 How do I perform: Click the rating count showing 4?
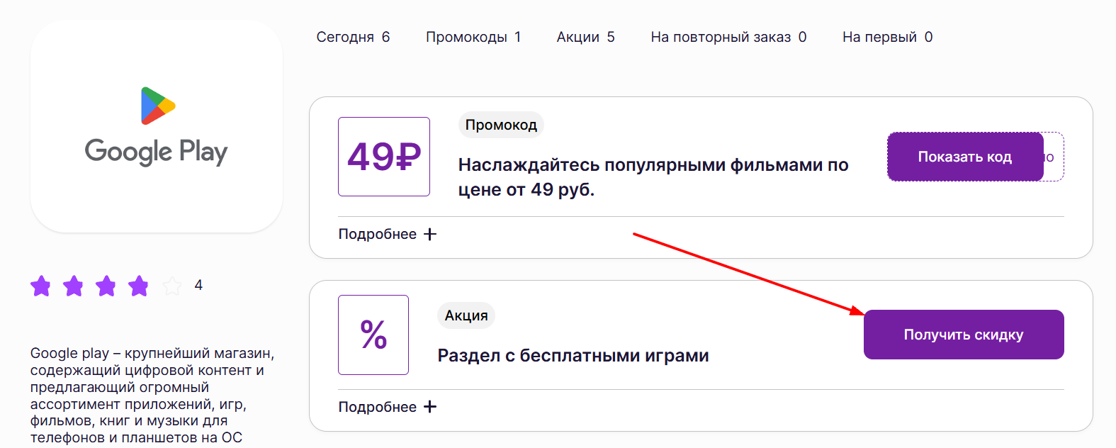click(199, 286)
